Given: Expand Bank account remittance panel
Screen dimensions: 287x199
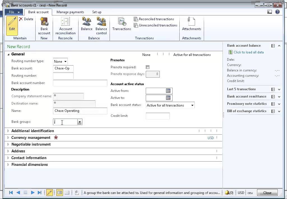Looking at the screenshot, I should point(279,97).
